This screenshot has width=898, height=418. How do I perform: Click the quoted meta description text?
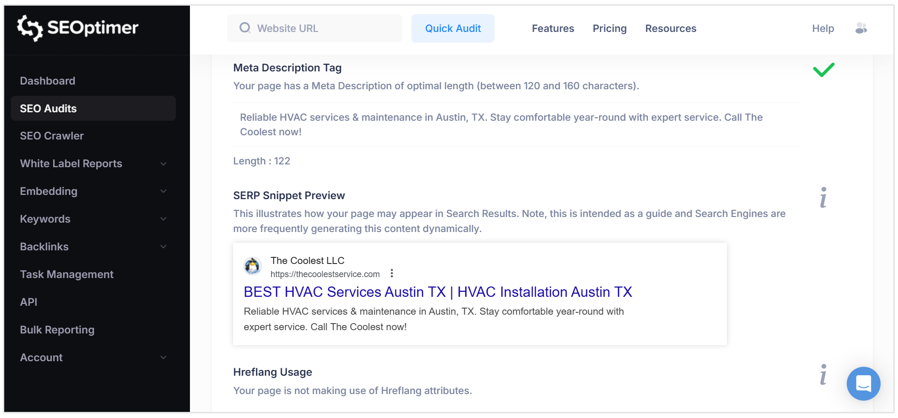point(501,124)
